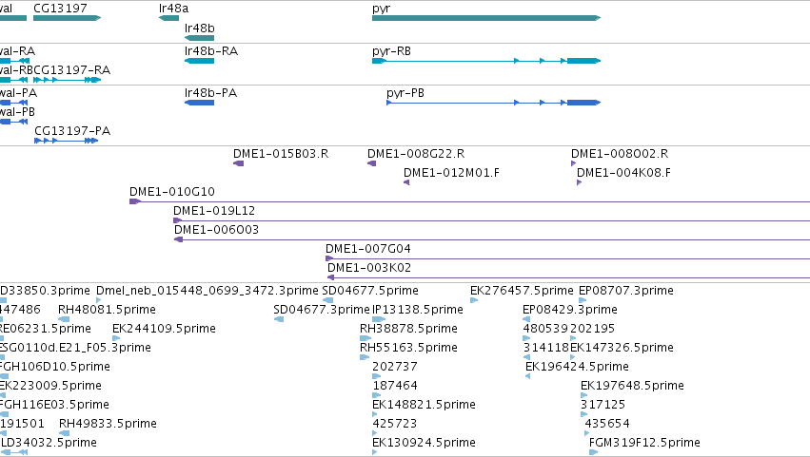Click the CG13197 gene name label
810x457 pixels.
(x=60, y=9)
